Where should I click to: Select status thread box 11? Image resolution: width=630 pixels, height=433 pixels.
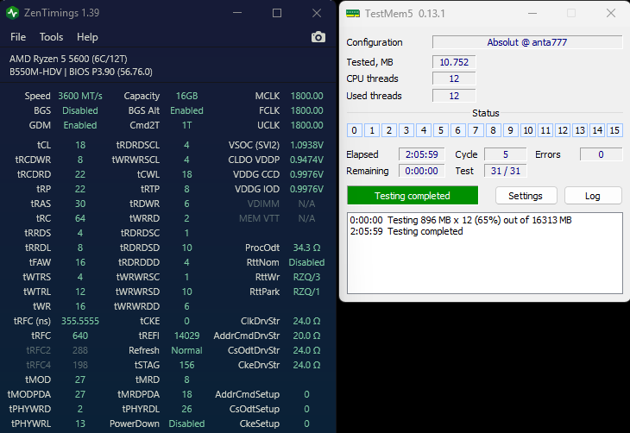coord(545,130)
